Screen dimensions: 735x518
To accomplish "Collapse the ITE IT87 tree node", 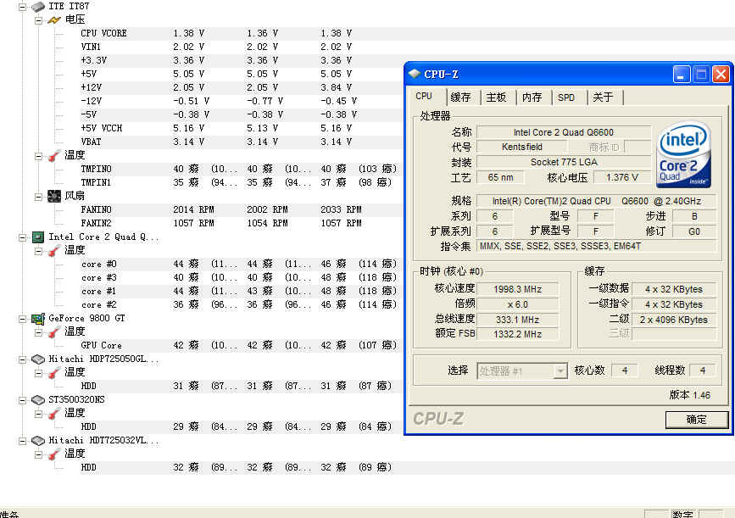I will tap(22, 7).
